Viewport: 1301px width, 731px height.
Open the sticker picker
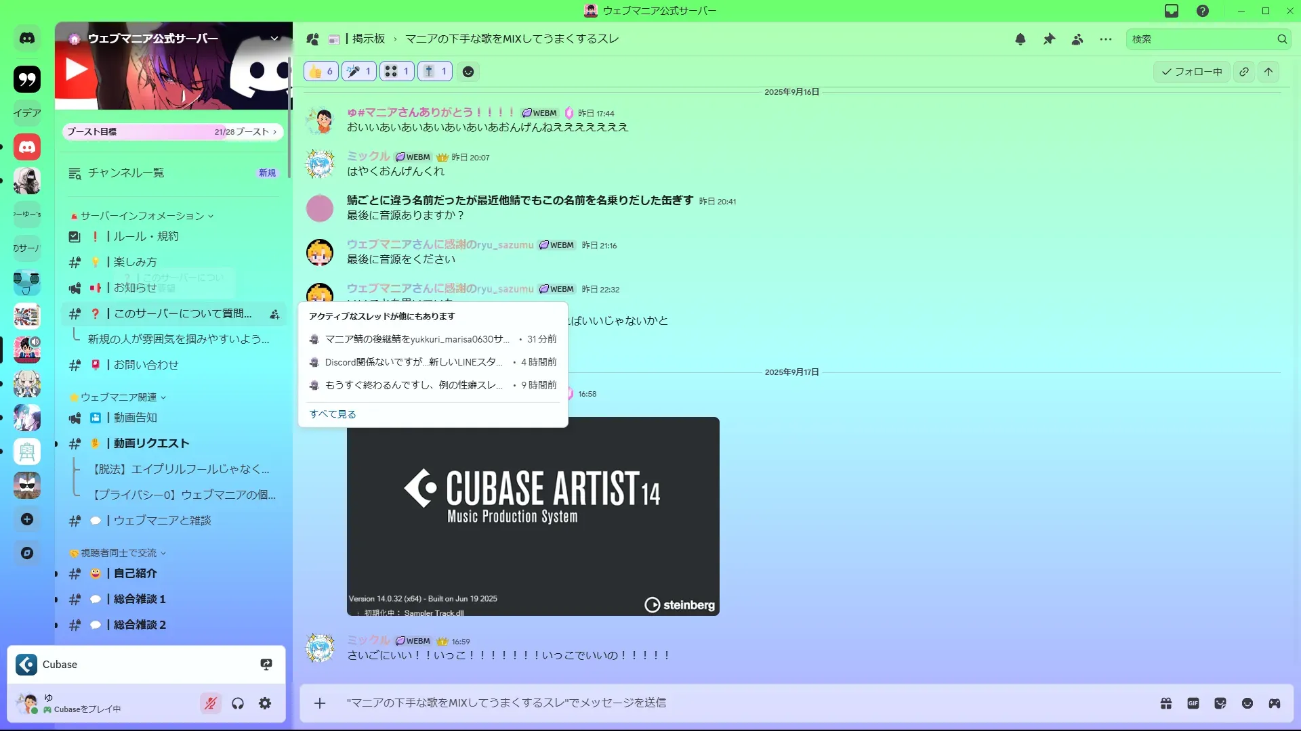1220,703
